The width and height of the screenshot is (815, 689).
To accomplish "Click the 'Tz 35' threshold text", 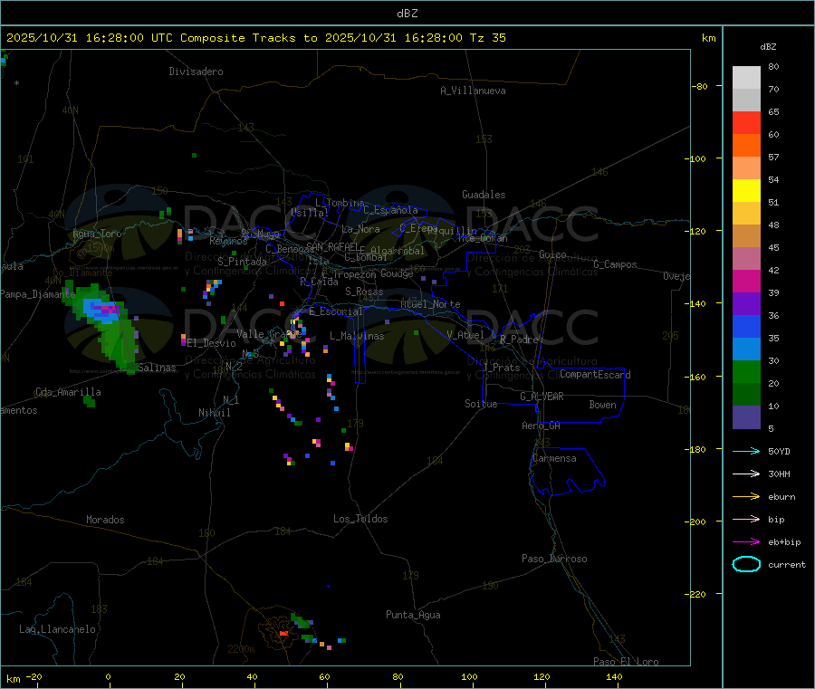I will click(x=487, y=38).
